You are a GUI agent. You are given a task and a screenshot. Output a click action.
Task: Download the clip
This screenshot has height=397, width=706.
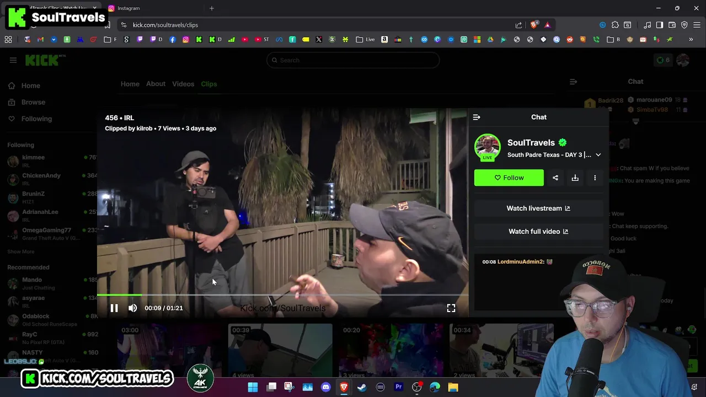pos(575,178)
